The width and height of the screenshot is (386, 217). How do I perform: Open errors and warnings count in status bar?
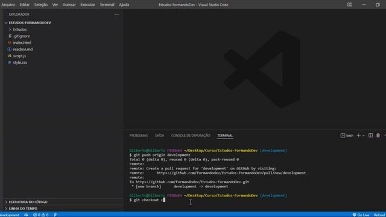tap(40, 215)
